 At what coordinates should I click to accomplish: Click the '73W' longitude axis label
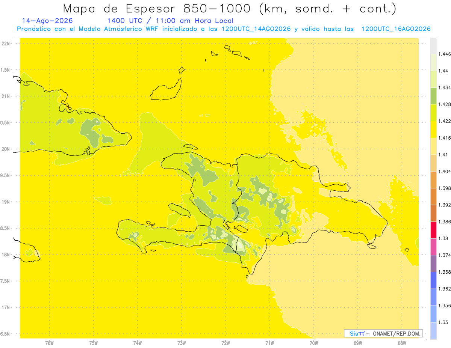[x=182, y=343]
